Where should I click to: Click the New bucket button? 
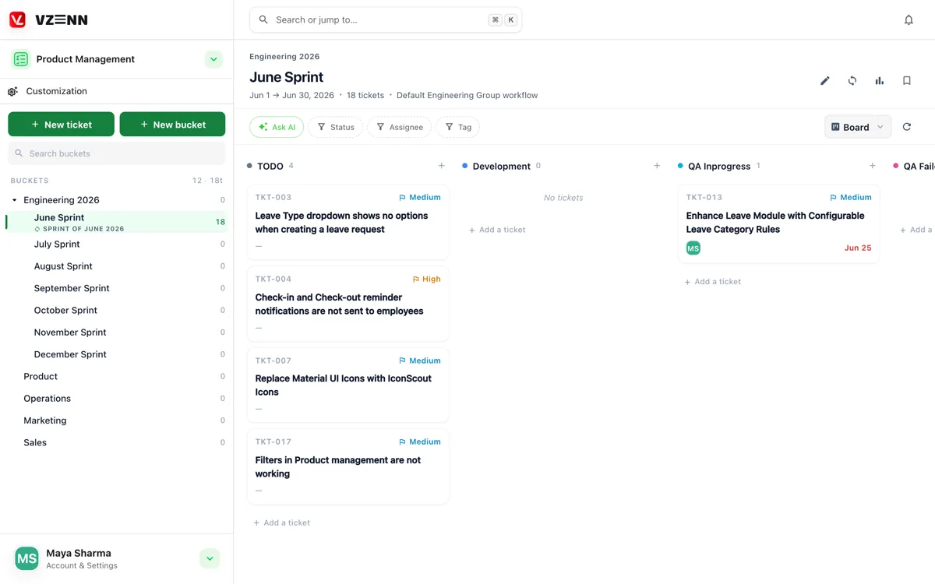tap(172, 125)
